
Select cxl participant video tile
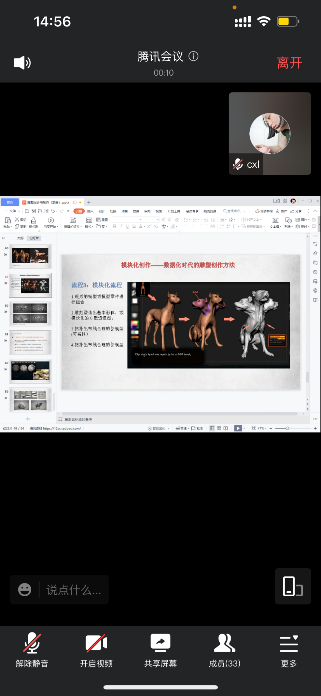pyautogui.click(x=270, y=133)
